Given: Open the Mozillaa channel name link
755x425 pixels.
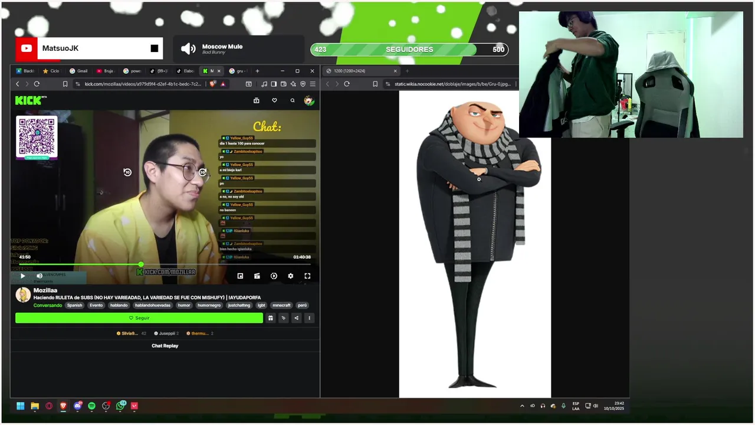Looking at the screenshot, I should point(45,290).
